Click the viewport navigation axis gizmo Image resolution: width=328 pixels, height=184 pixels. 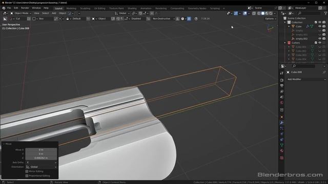tap(270, 28)
